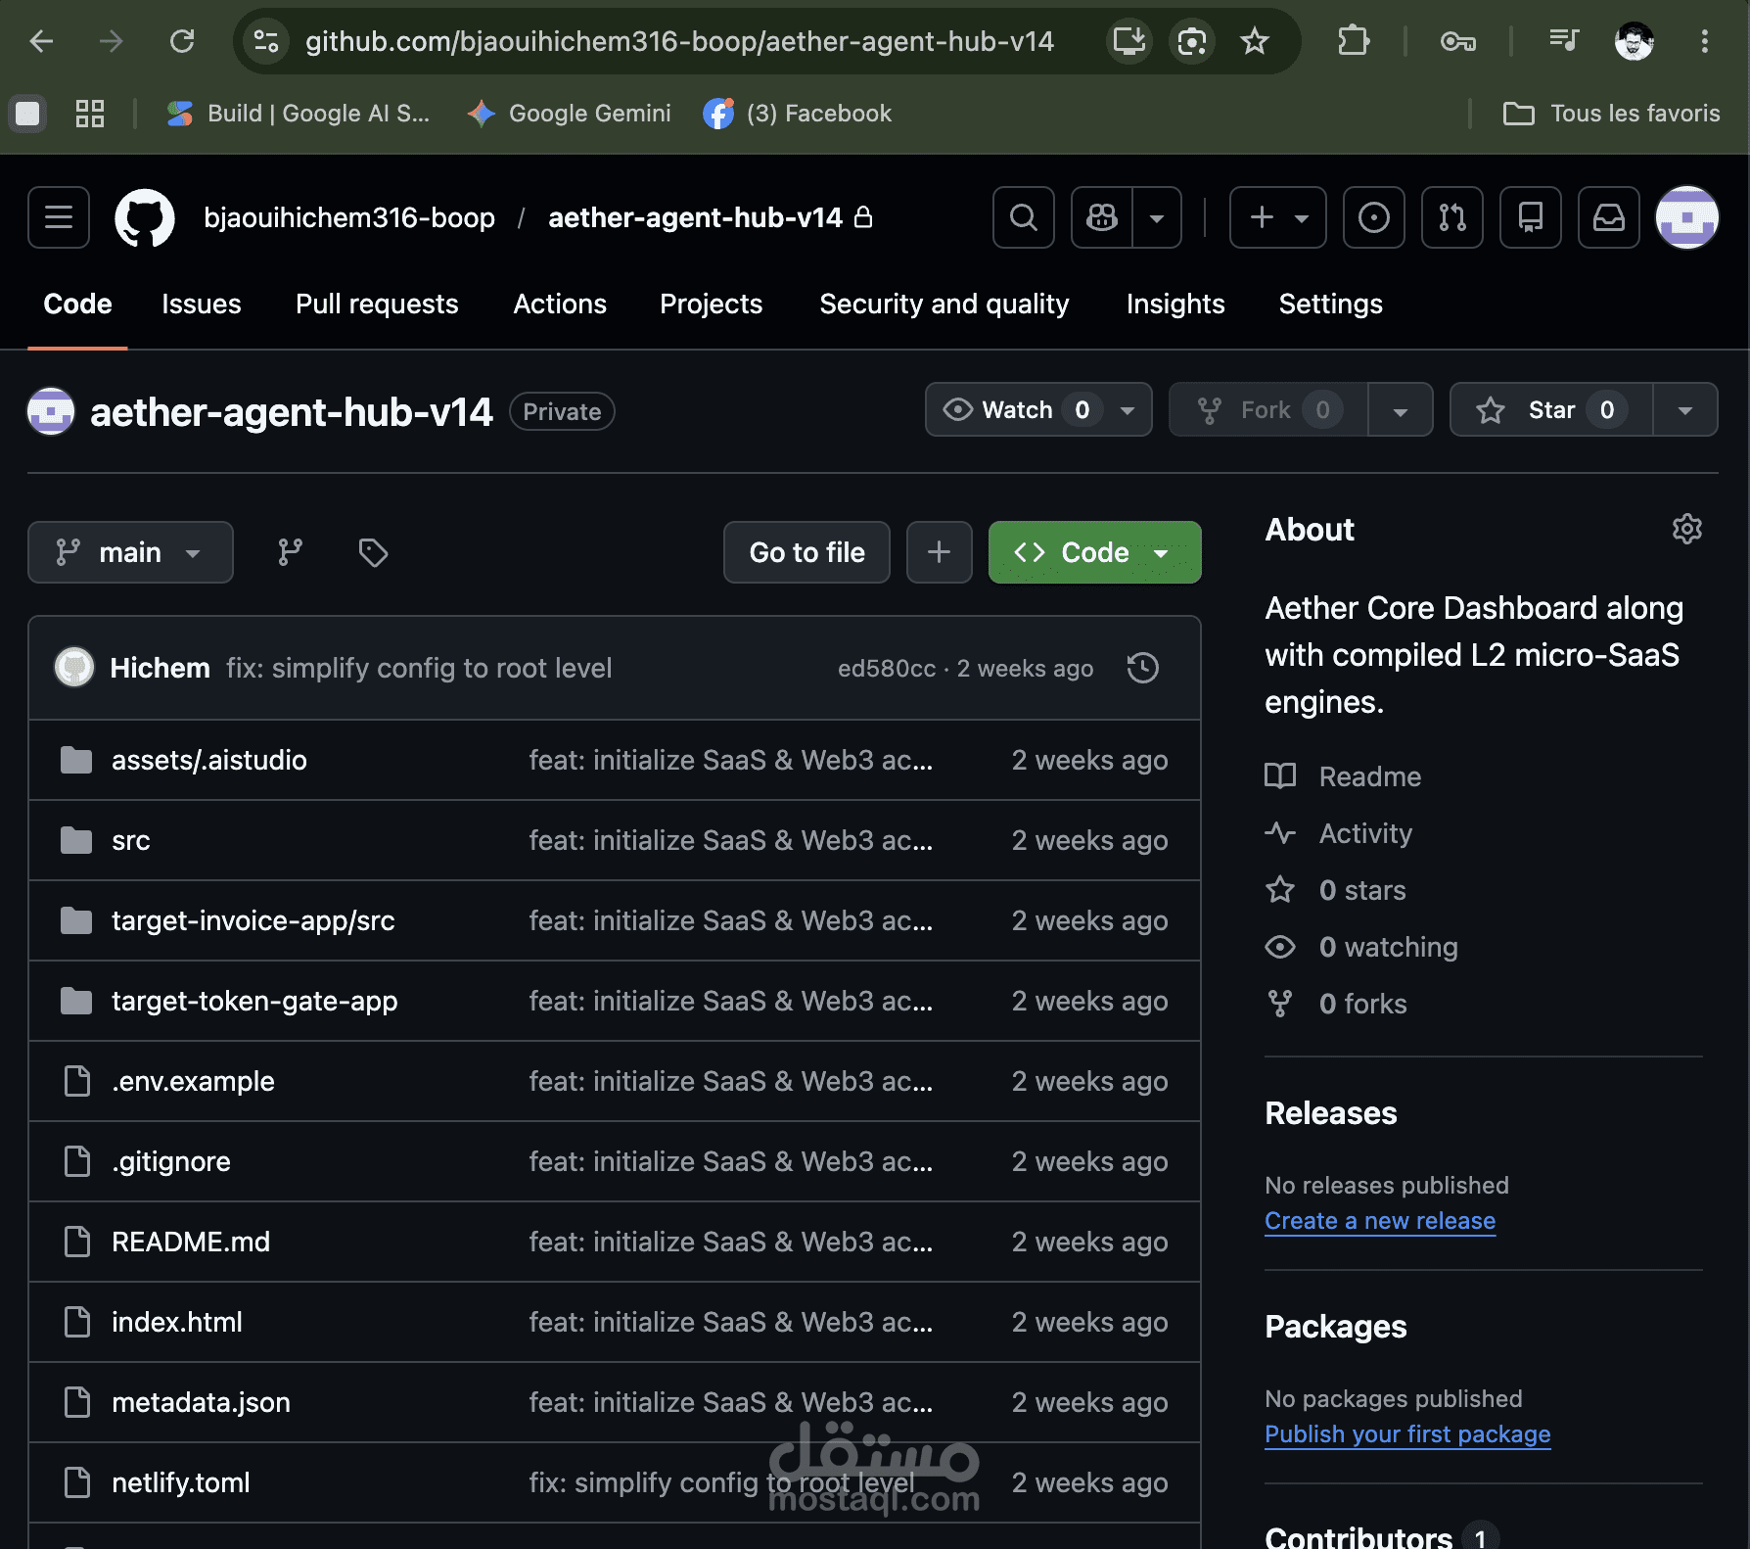Open the netlify.toml file

click(181, 1483)
